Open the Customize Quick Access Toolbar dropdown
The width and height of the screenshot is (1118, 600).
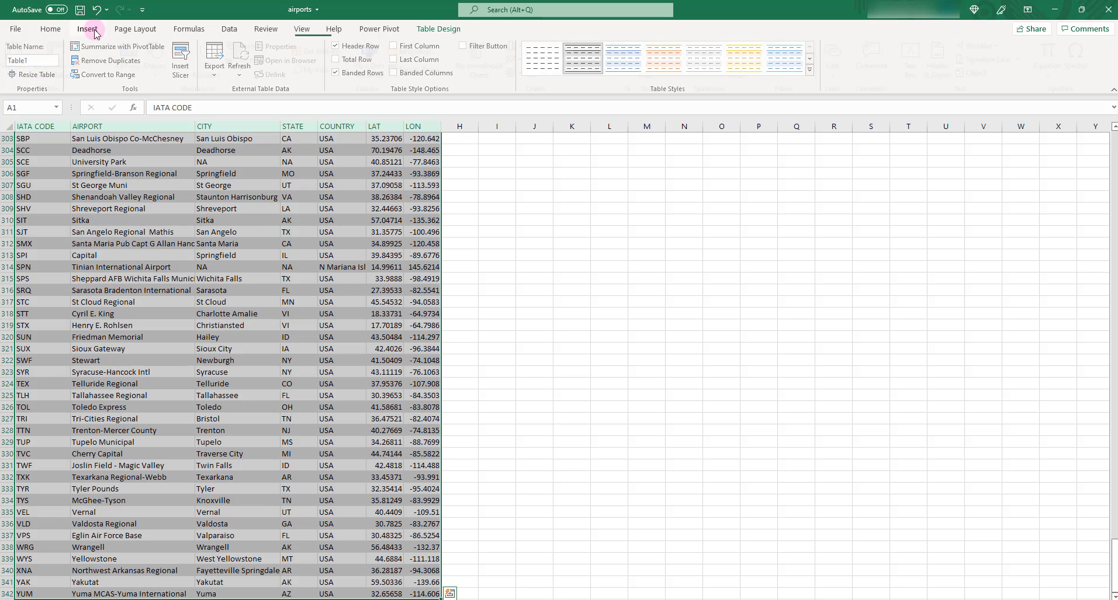point(143,10)
